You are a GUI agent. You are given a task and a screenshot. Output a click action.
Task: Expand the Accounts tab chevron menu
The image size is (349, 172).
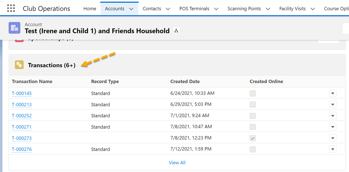pos(131,9)
